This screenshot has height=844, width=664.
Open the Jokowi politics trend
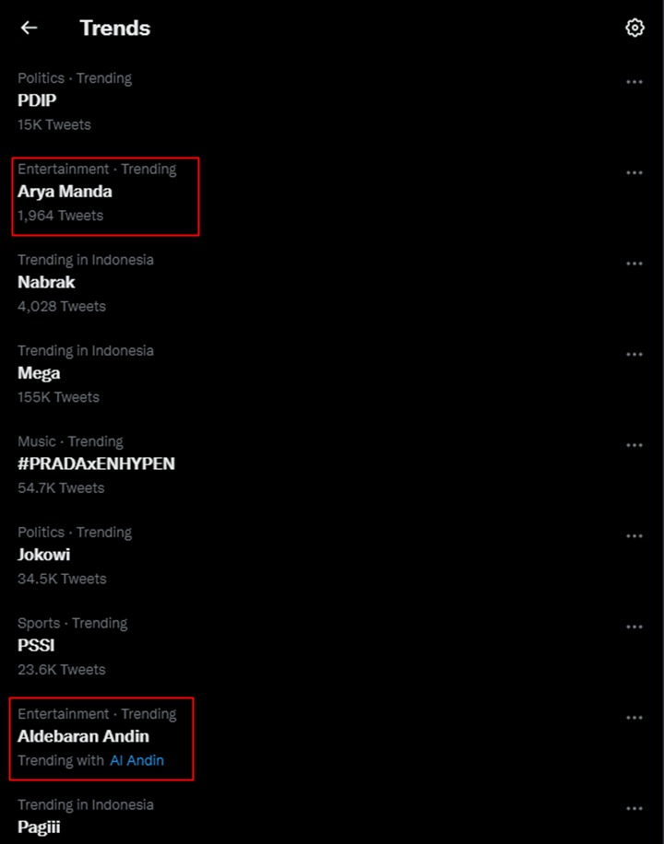click(x=43, y=555)
